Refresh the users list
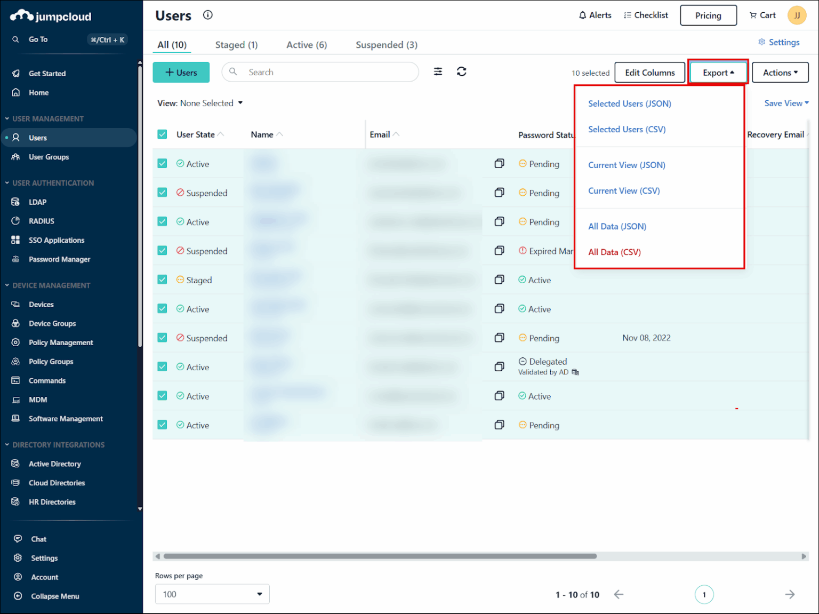The height and width of the screenshot is (614, 819). pyautogui.click(x=462, y=71)
